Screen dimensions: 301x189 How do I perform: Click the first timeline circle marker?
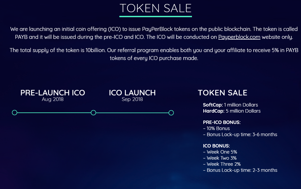coord(15,113)
